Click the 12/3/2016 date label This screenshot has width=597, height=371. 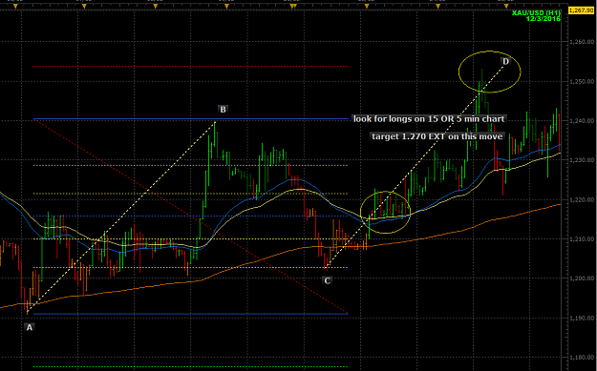pos(544,18)
